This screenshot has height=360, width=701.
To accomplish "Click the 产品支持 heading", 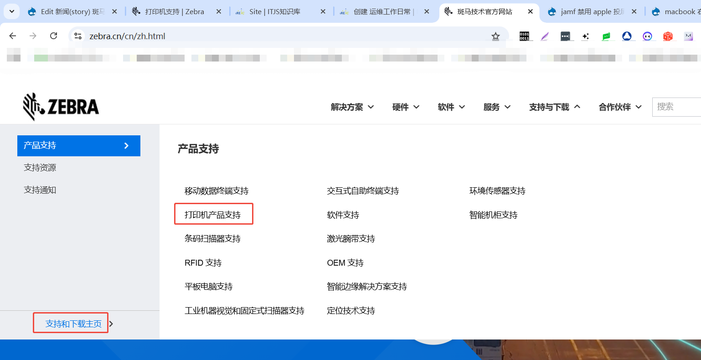I will 198,149.
